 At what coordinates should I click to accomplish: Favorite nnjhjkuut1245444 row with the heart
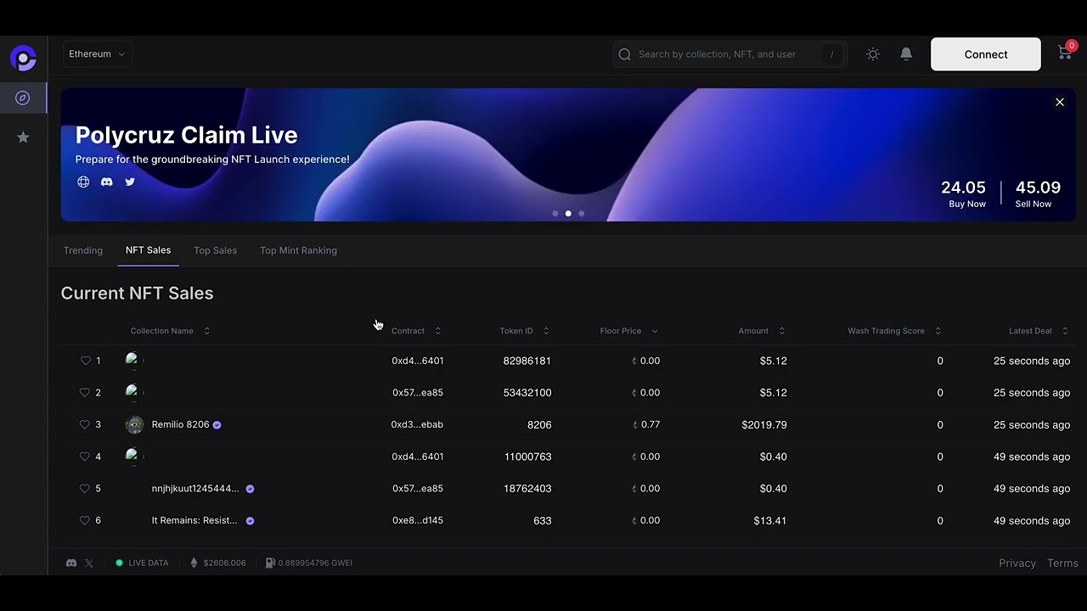coord(85,489)
